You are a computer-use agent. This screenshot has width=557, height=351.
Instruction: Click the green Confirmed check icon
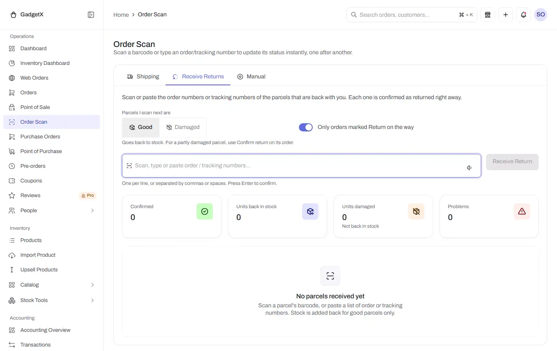pyautogui.click(x=205, y=211)
